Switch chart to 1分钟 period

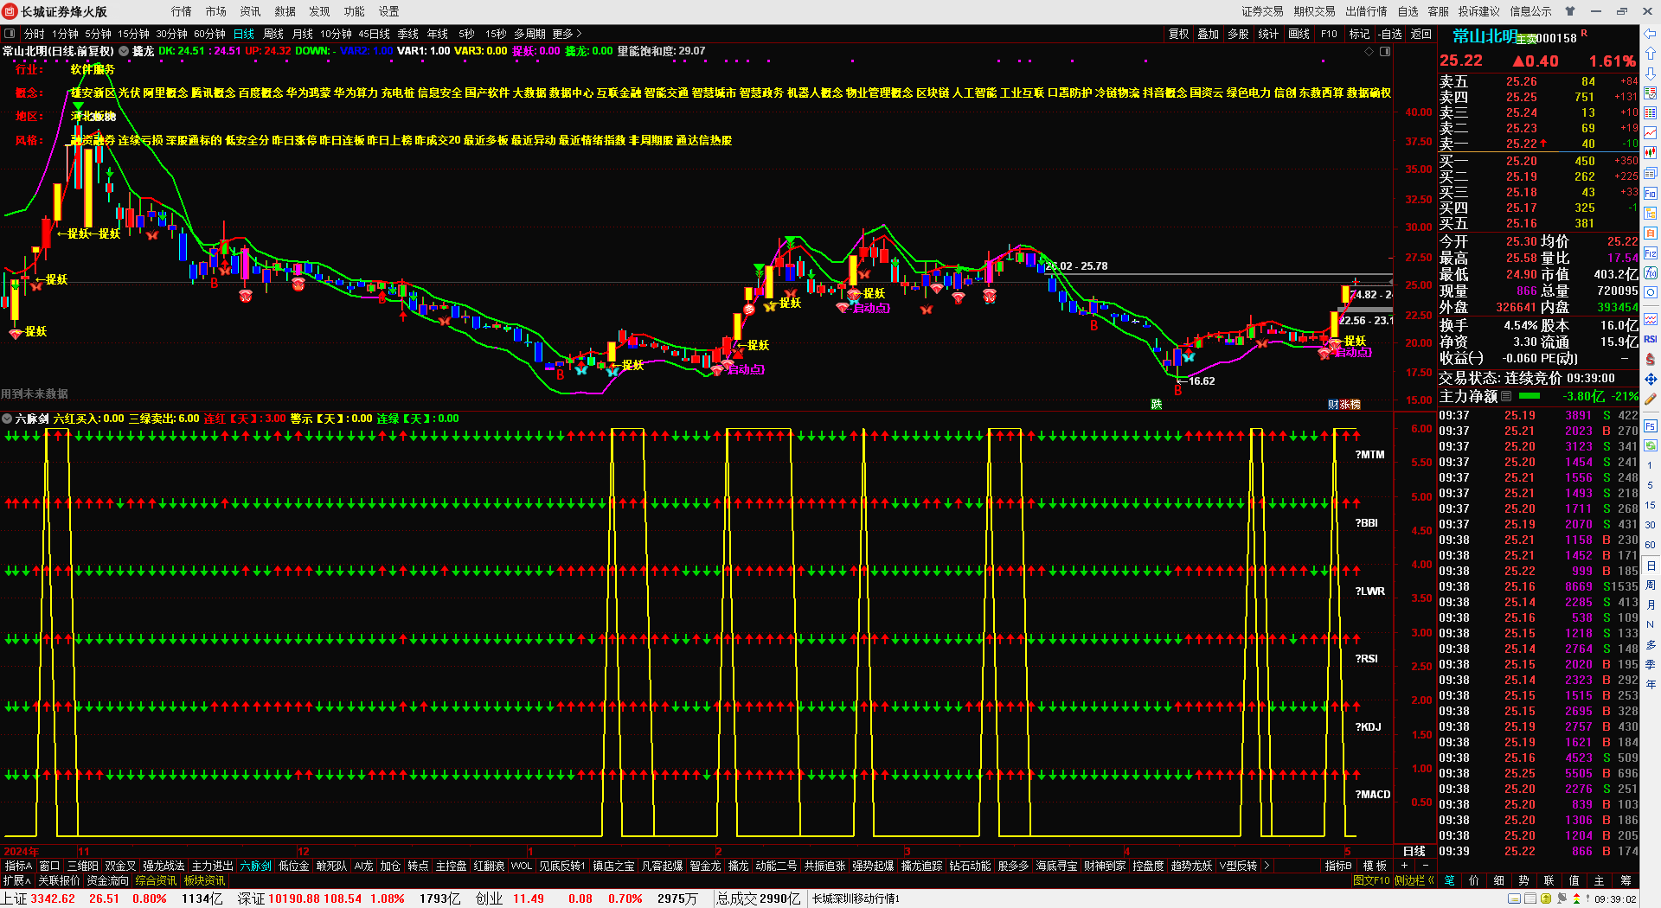point(65,34)
